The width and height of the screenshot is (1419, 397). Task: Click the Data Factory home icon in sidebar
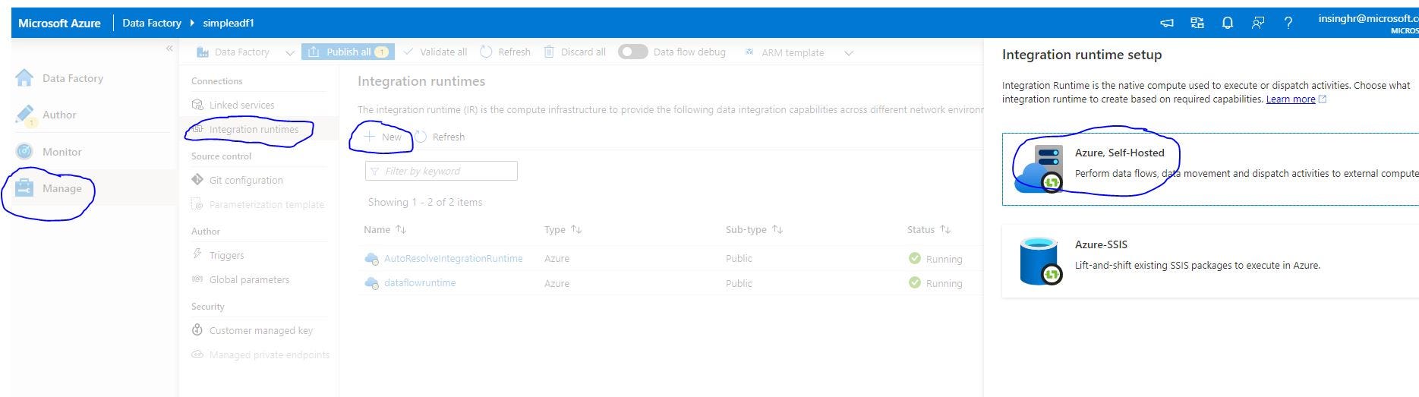pyautogui.click(x=24, y=77)
